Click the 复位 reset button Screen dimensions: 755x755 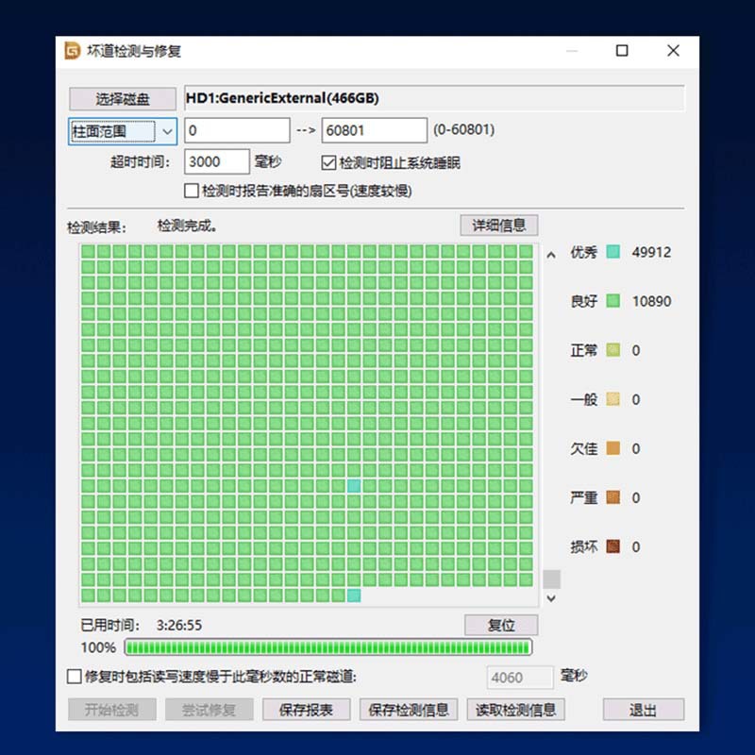click(x=500, y=625)
